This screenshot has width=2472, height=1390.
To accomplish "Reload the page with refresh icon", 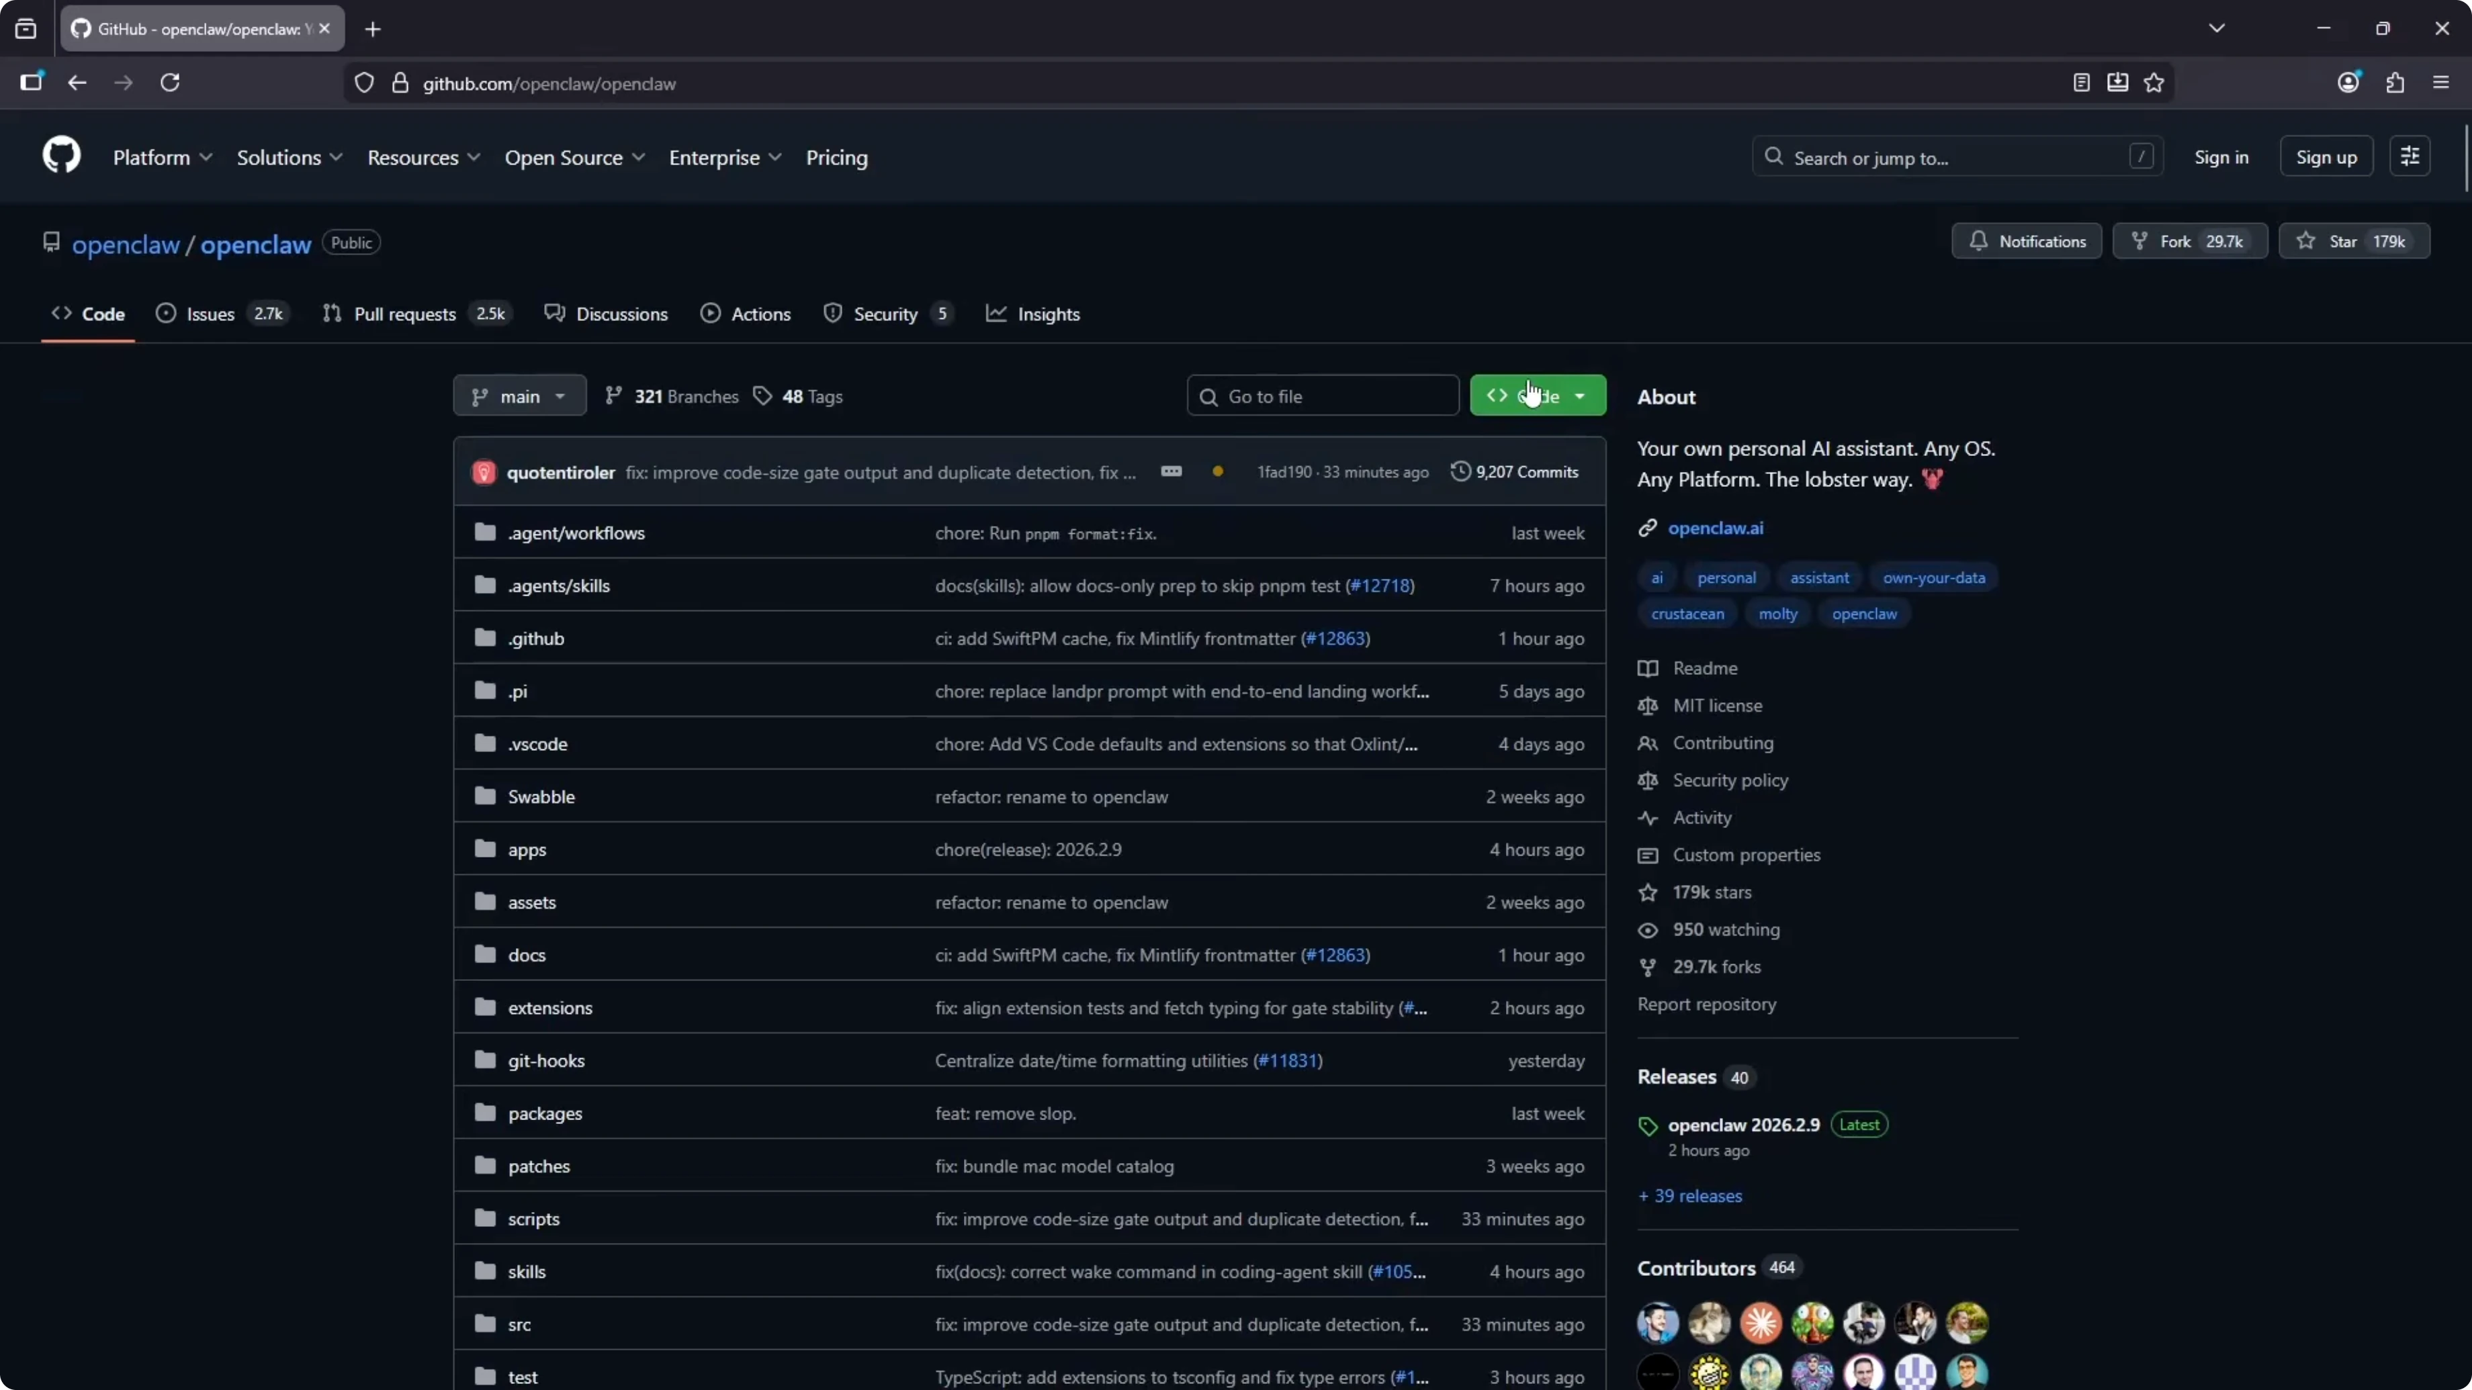I will pos(170,83).
